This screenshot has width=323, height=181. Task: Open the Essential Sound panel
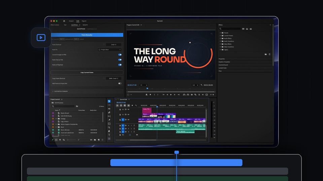pos(223,65)
